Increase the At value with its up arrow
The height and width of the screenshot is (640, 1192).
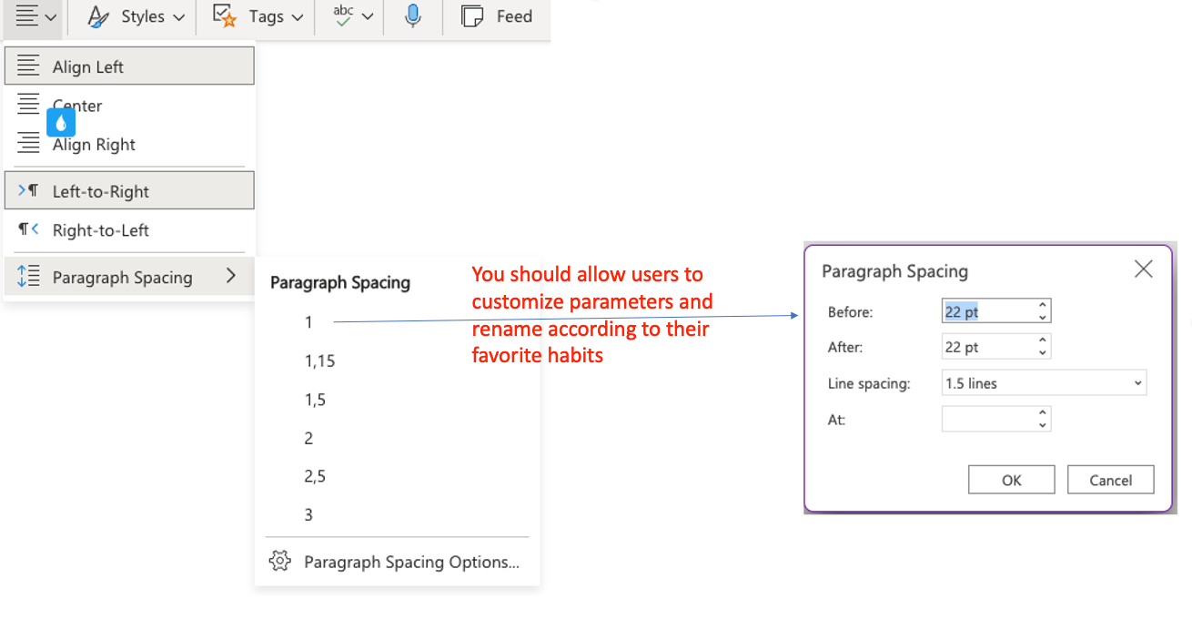[1043, 413]
